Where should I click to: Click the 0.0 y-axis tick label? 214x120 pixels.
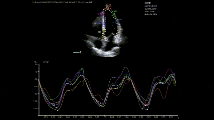[36, 79]
